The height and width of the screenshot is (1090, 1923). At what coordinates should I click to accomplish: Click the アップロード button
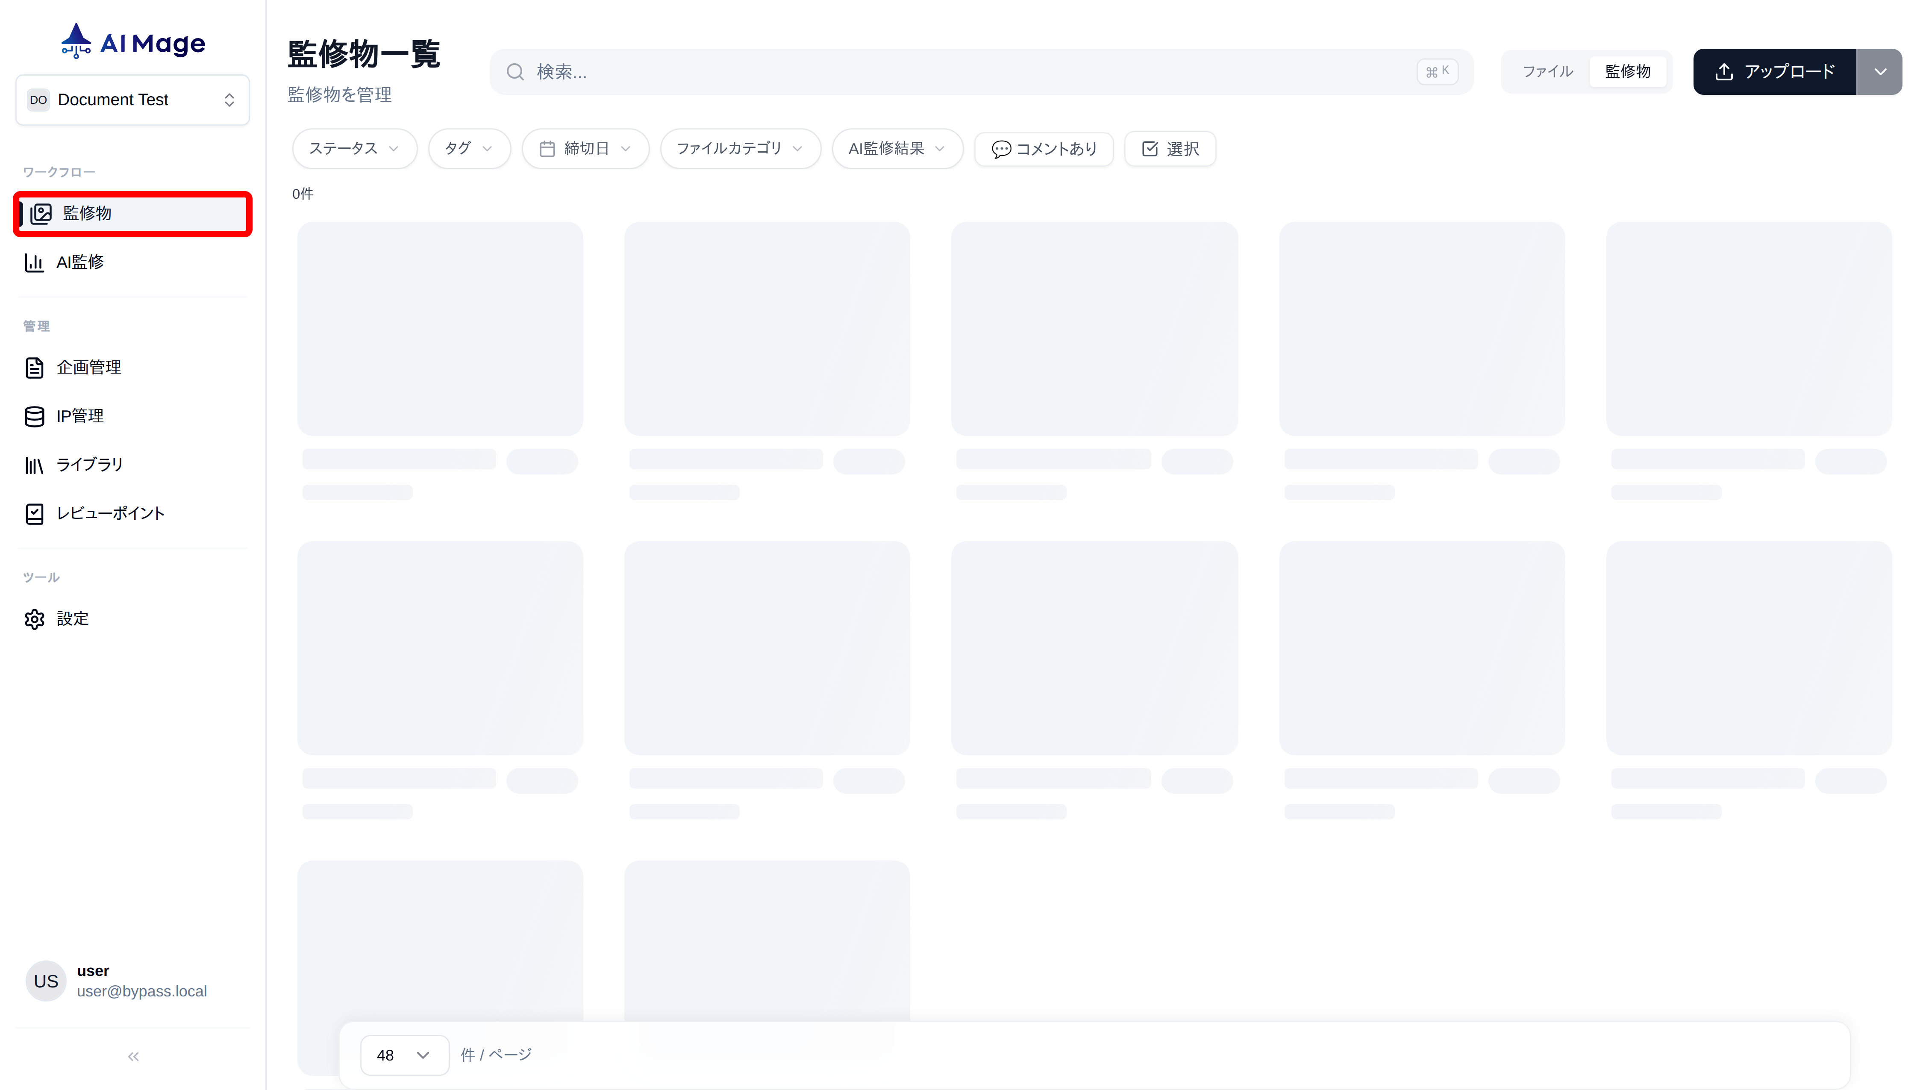[1774, 72]
